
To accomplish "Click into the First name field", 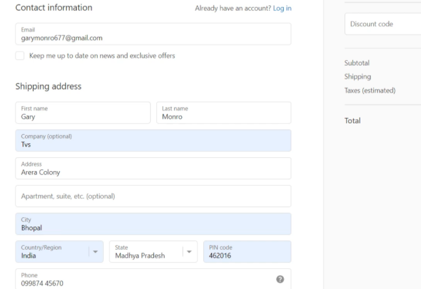I will pyautogui.click(x=82, y=112).
